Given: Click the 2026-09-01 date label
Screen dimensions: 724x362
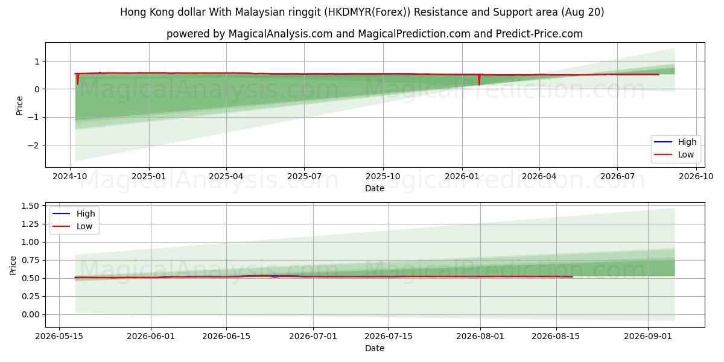Looking at the screenshot, I should tap(648, 337).
